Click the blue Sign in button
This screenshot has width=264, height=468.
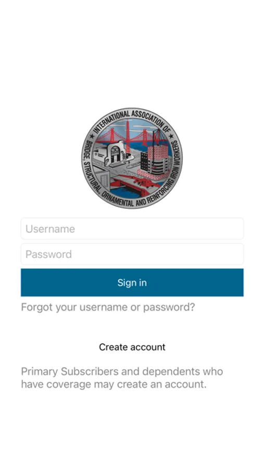[x=132, y=282]
